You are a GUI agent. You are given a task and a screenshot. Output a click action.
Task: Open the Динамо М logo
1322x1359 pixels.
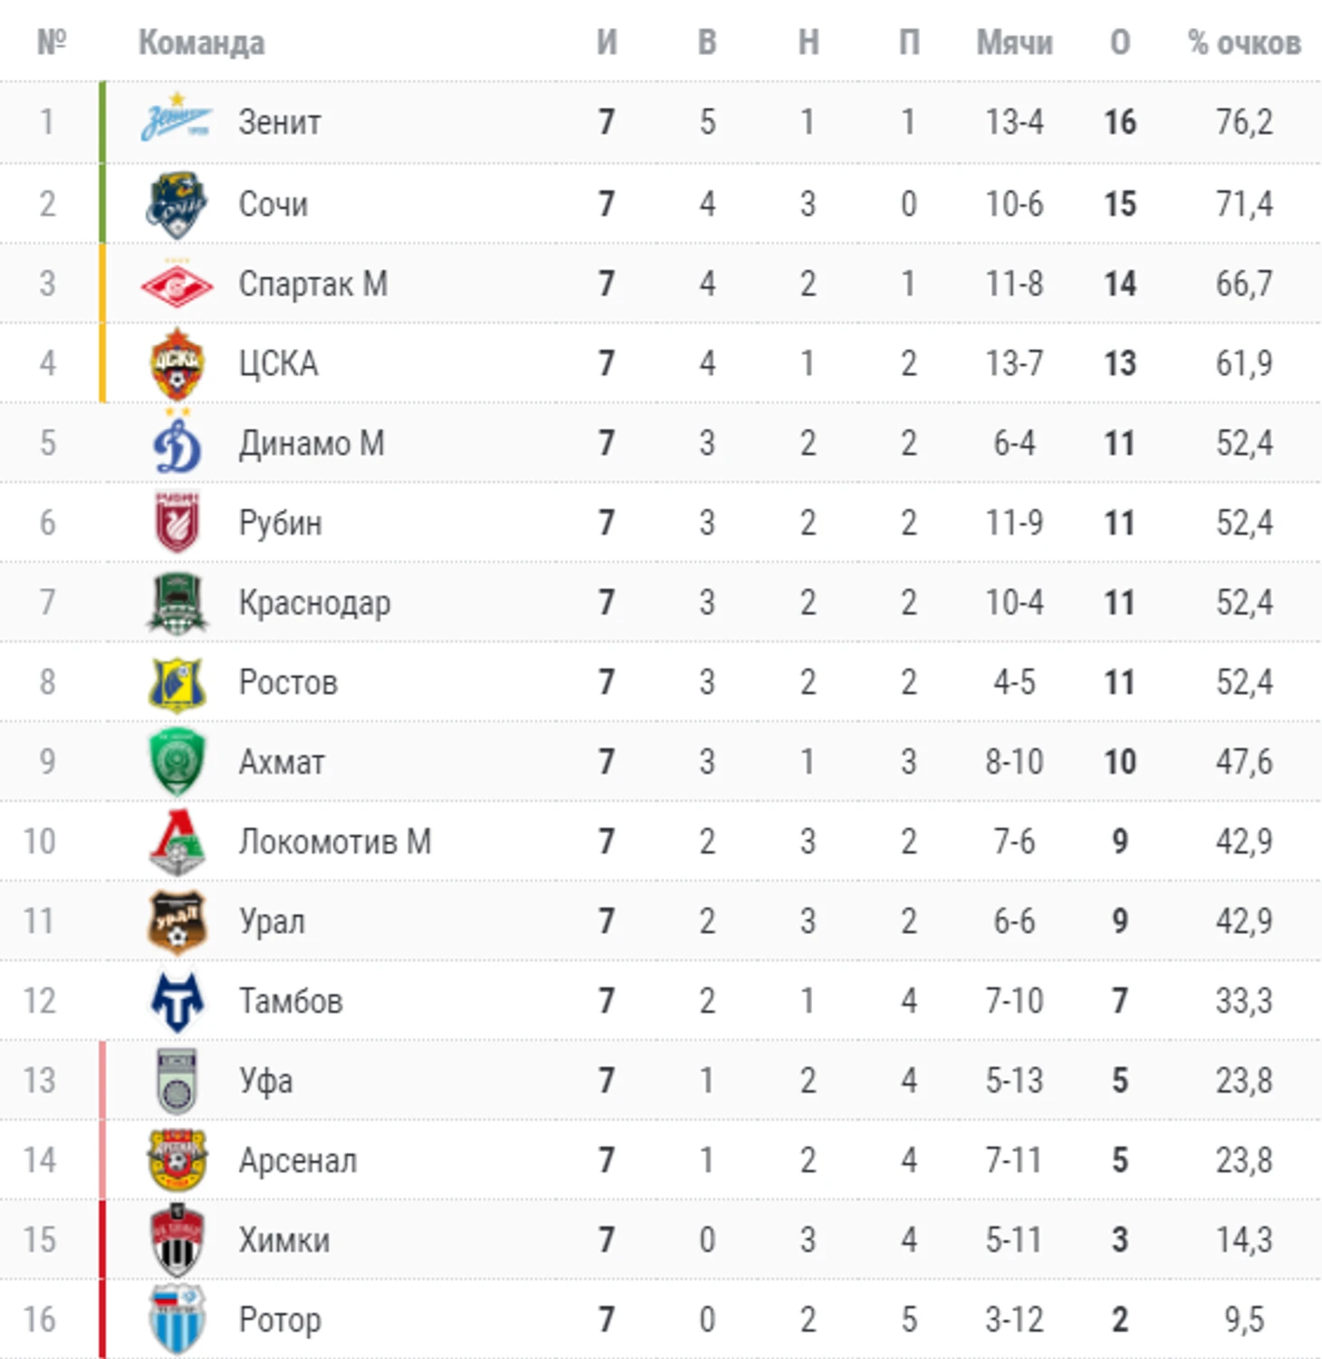(177, 442)
